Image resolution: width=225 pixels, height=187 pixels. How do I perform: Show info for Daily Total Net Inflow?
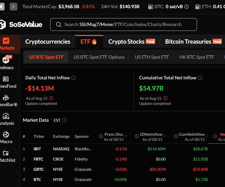[73, 78]
